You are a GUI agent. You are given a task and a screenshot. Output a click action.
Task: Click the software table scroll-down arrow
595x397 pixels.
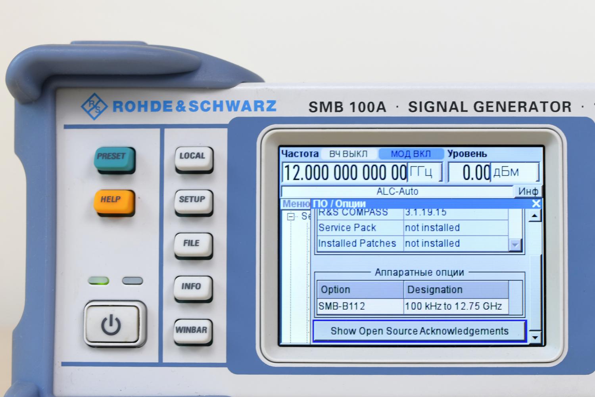click(x=515, y=245)
